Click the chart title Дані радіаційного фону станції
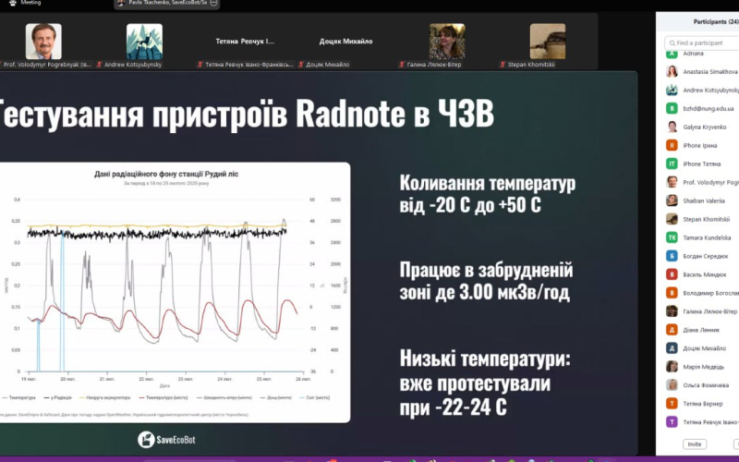Viewport: 739px width, 462px height. coord(166,174)
